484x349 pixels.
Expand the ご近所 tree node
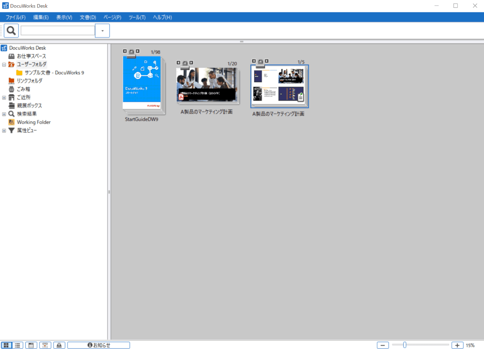pos(4,97)
